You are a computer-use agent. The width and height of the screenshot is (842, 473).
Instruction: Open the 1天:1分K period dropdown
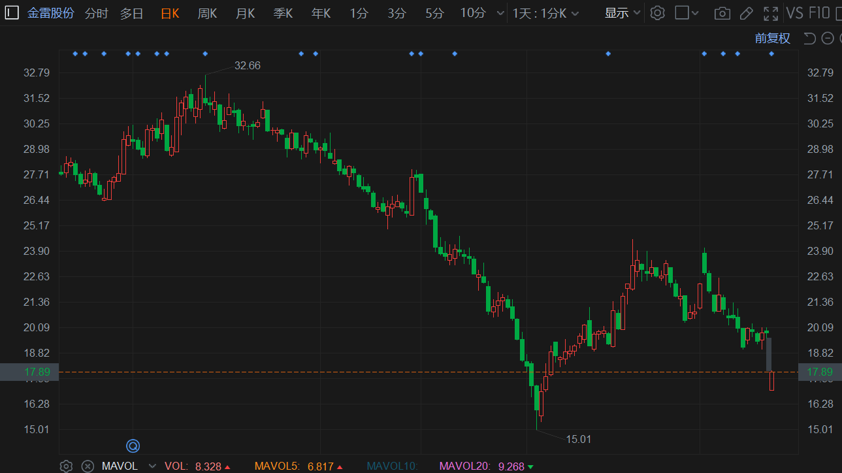click(x=547, y=12)
